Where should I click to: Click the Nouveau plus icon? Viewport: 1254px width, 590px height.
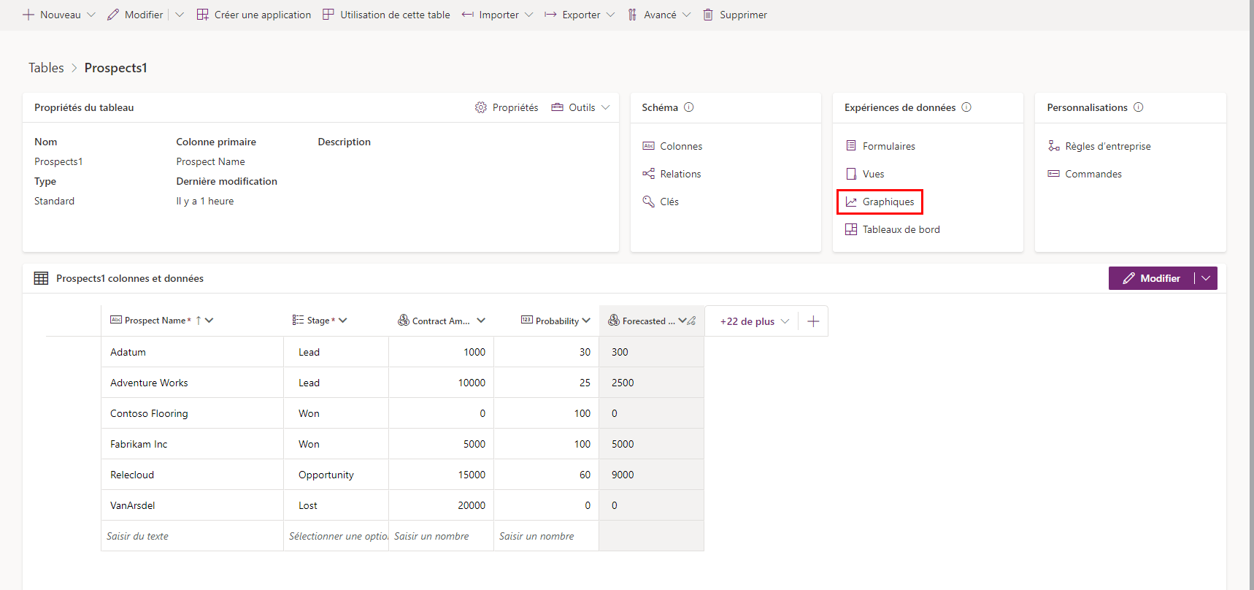[28, 15]
